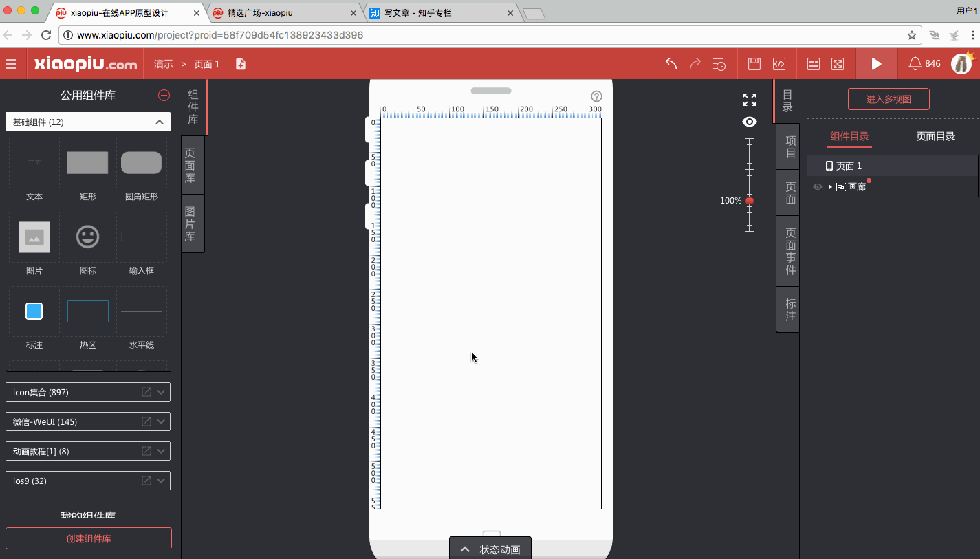Expand the 微信-WeUI (145) library
980x559 pixels.
161,421
